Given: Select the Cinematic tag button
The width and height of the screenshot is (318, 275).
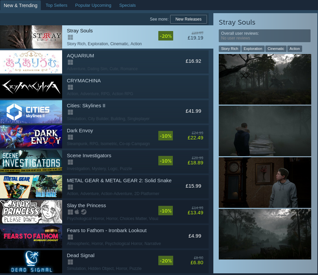Looking at the screenshot, I should (x=276, y=49).
